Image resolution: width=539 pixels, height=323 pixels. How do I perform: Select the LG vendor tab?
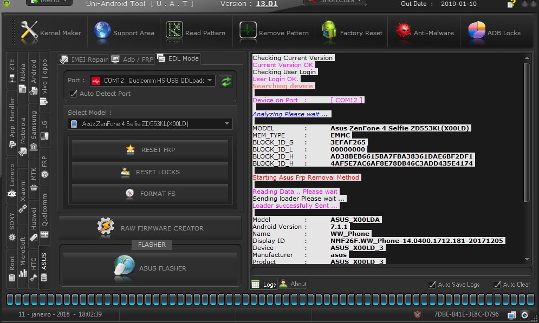[44, 130]
